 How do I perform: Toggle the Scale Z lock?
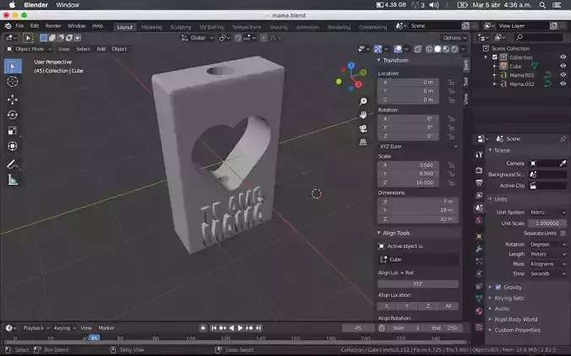(x=451, y=182)
